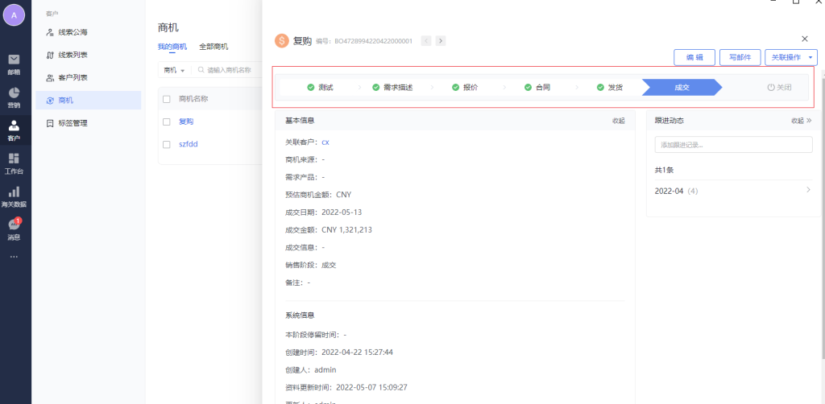Click the 添加跟进记录 input field
The image size is (825, 404).
click(x=733, y=145)
